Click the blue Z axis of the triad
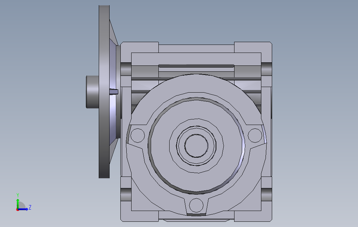358x227 pixels. coord(23,209)
